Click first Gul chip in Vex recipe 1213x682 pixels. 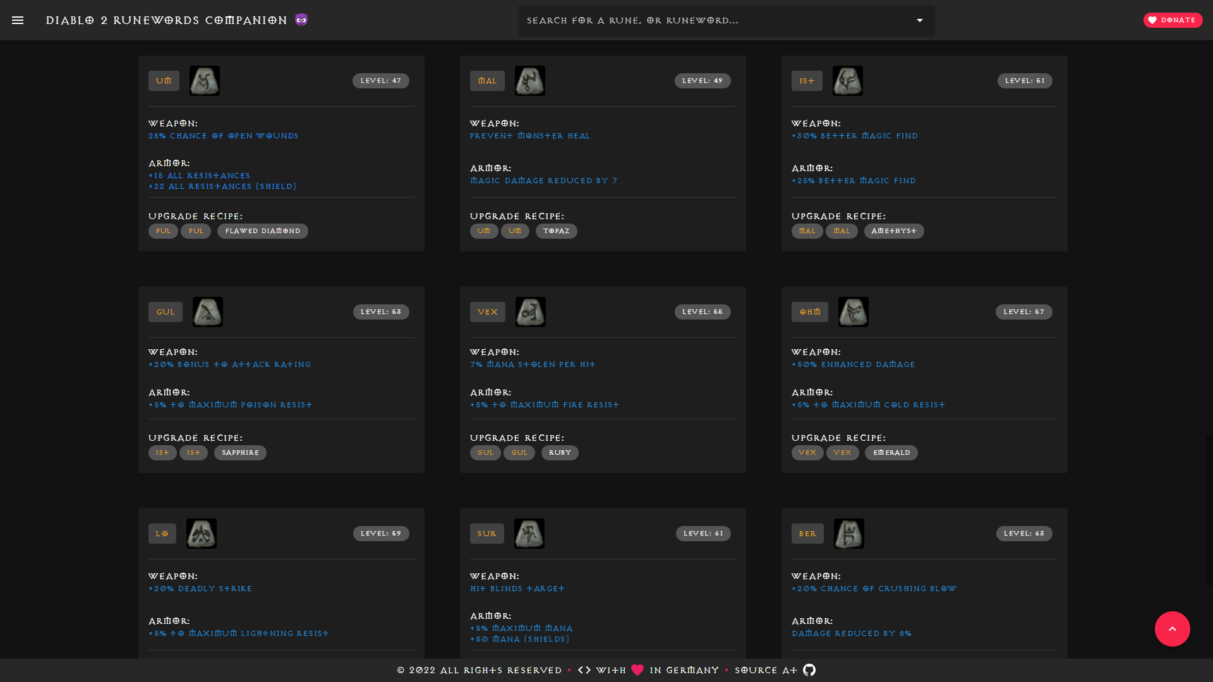coord(485,453)
